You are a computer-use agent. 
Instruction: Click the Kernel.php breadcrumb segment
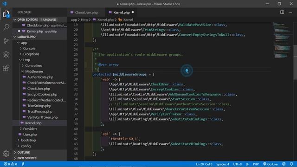point(103,19)
